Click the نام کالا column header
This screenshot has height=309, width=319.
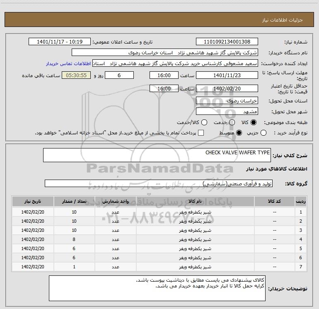coord(195,201)
